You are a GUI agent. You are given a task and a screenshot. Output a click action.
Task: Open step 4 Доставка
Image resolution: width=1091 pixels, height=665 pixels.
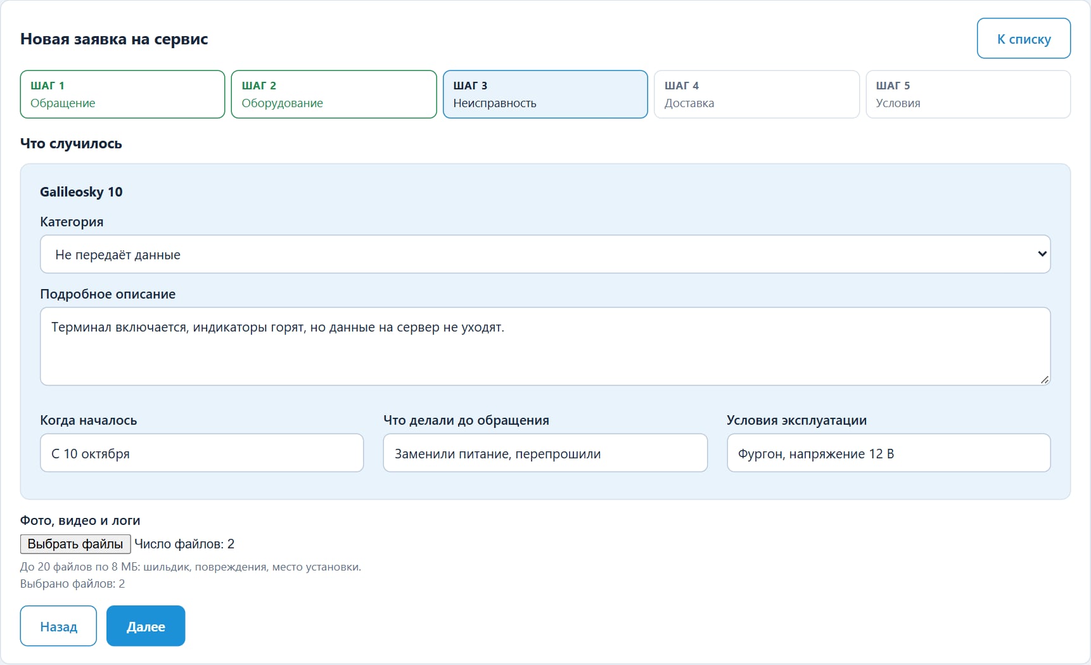pyautogui.click(x=756, y=94)
